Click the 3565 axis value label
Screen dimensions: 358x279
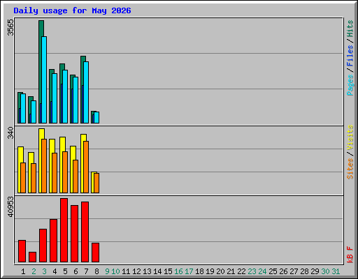pyautogui.click(x=10, y=27)
